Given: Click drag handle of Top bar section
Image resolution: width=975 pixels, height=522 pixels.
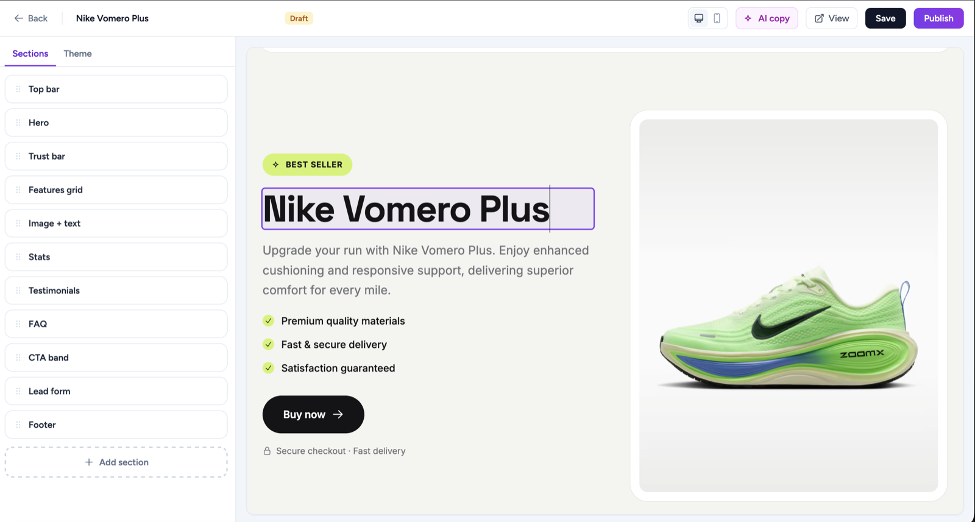Looking at the screenshot, I should pos(18,89).
